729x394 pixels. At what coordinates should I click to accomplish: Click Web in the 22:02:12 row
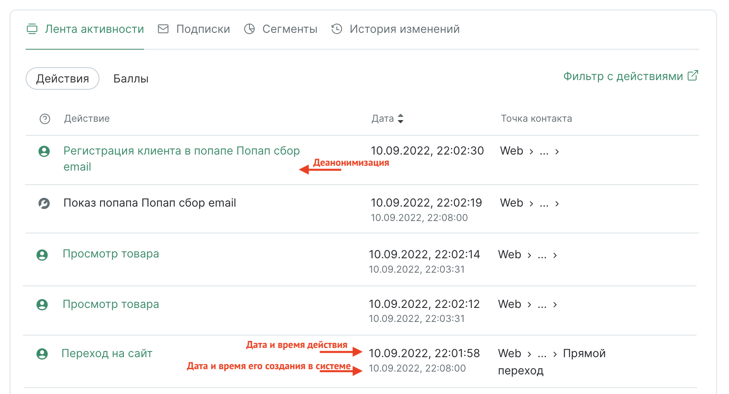[510, 304]
